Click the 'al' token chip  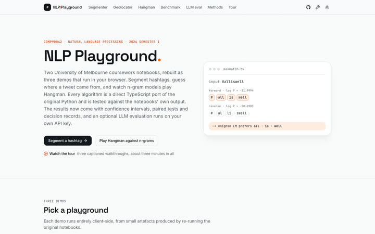click(220, 113)
